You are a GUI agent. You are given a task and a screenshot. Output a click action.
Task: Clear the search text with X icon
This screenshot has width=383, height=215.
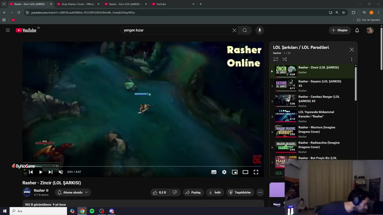click(x=234, y=30)
